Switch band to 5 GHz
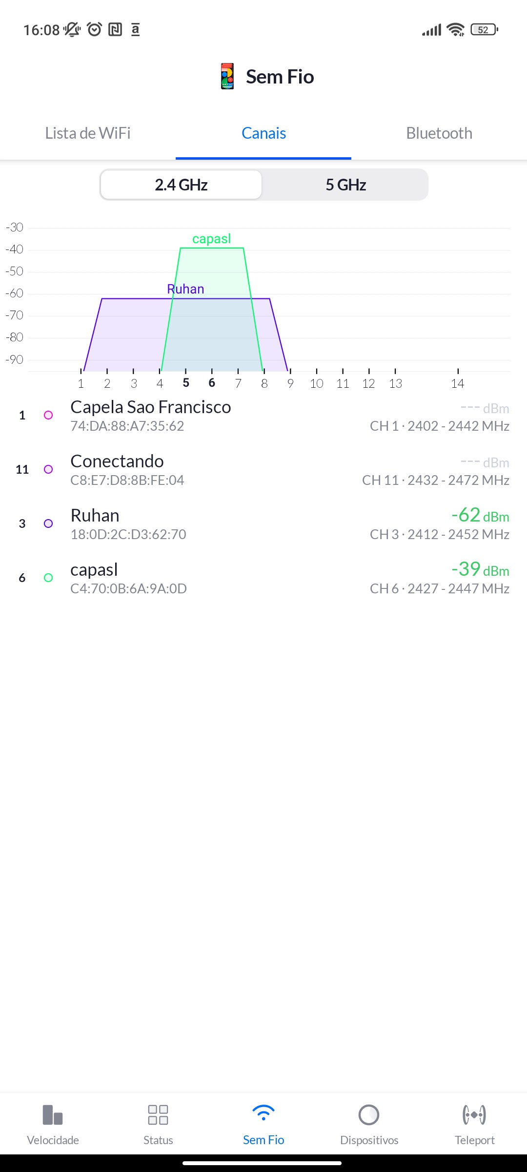This screenshot has width=527, height=1172. 345,185
